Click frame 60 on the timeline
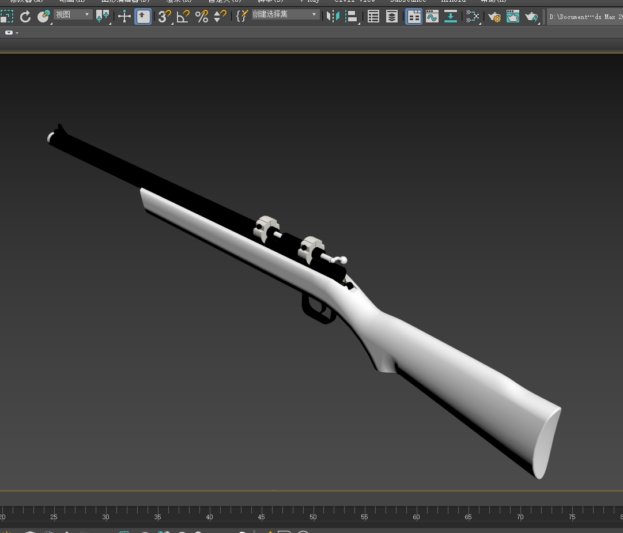This screenshot has height=533, width=623. [416, 517]
